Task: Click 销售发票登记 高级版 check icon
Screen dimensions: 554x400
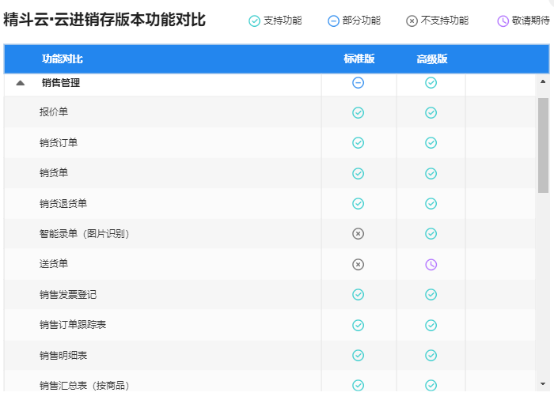Action: coord(431,294)
